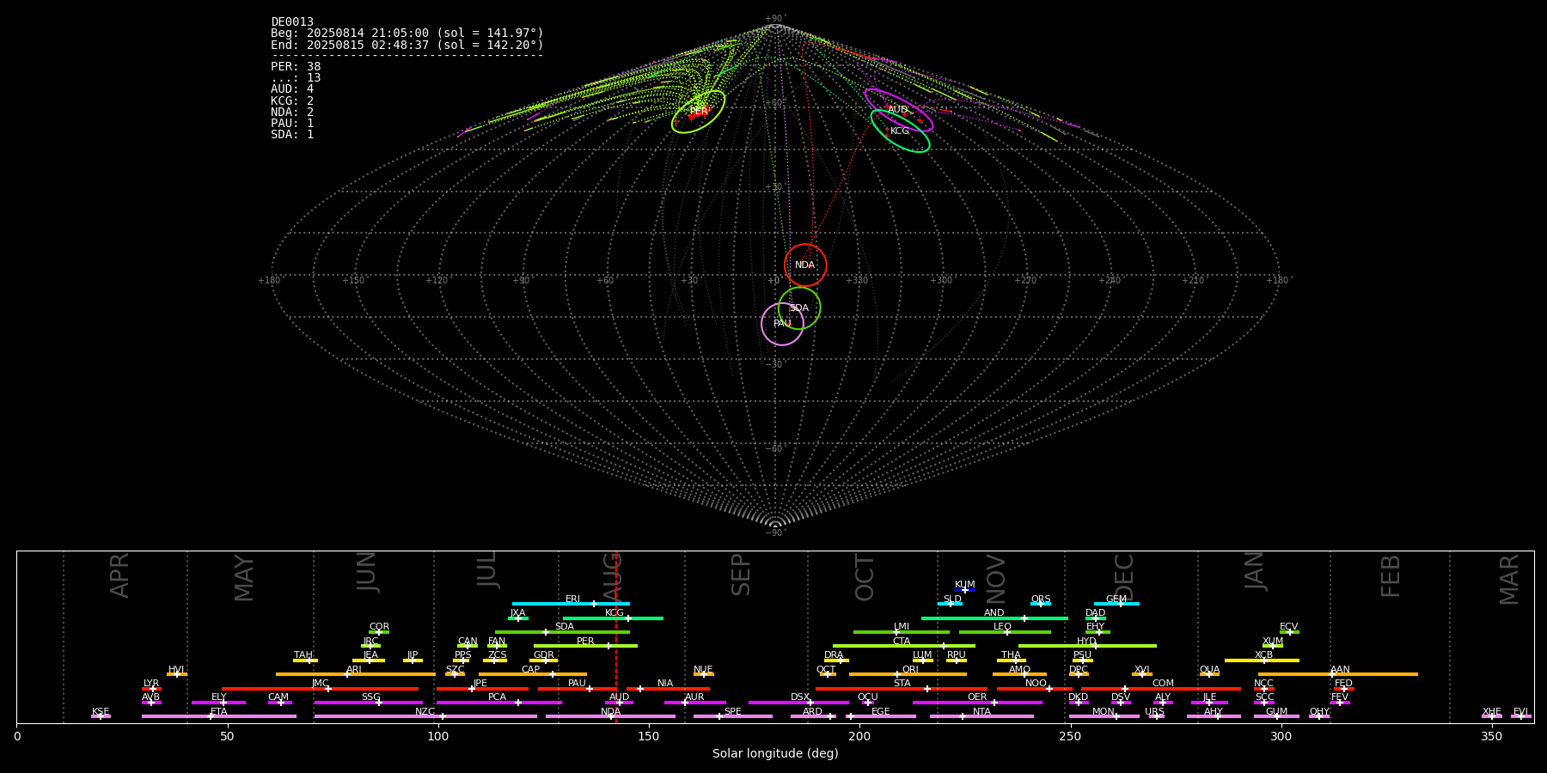
Task: Click the LMI green activity bar in timeline
Action: (x=902, y=632)
